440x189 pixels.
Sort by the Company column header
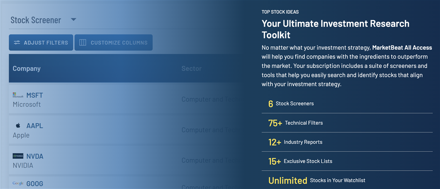pos(26,69)
